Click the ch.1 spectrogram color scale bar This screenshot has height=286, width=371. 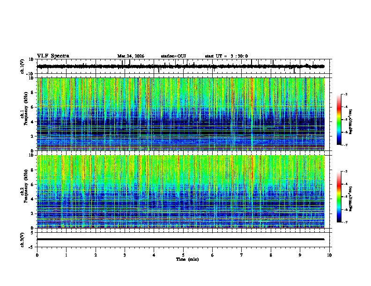click(x=339, y=120)
